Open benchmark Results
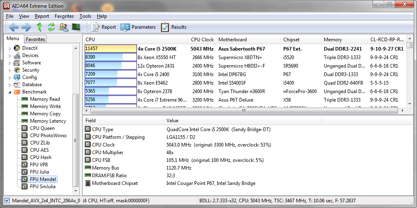Viewport: 417px width, 208px height. (x=174, y=27)
